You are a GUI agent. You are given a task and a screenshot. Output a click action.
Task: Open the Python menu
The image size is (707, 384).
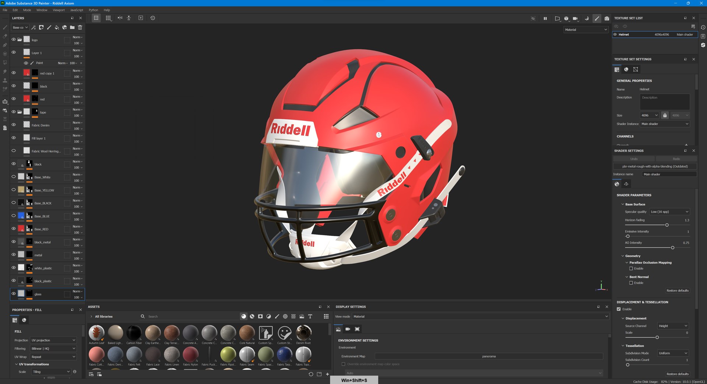tap(94, 10)
